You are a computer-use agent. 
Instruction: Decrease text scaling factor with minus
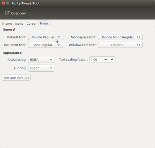pos(106,60)
